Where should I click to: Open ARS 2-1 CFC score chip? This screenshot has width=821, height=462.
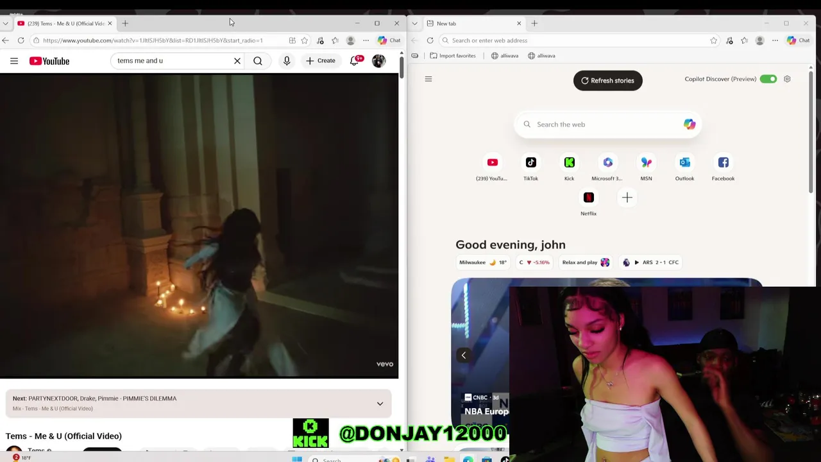click(650, 262)
